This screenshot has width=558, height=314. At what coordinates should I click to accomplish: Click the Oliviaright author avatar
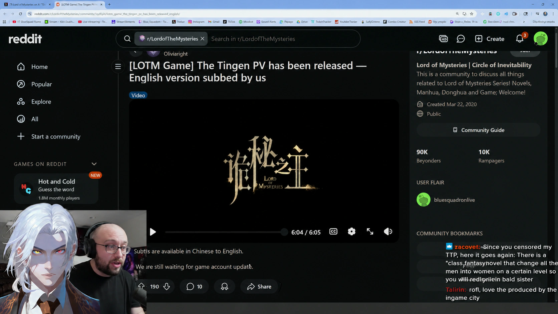(153, 52)
